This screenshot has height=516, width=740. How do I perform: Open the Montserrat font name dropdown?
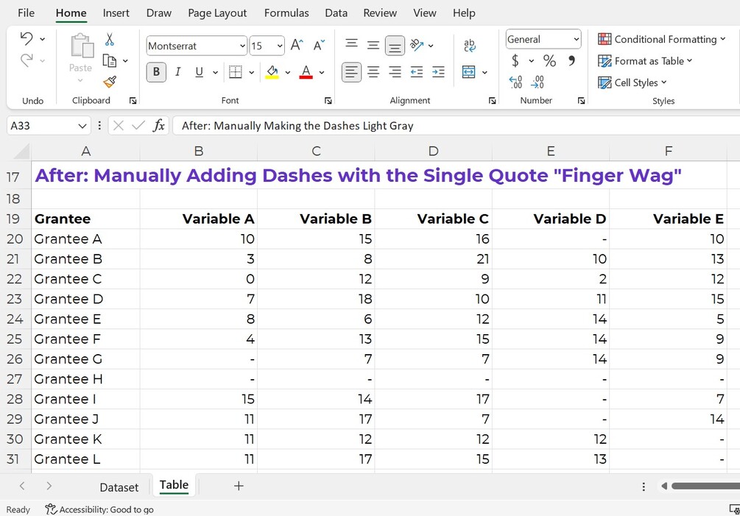coord(242,46)
